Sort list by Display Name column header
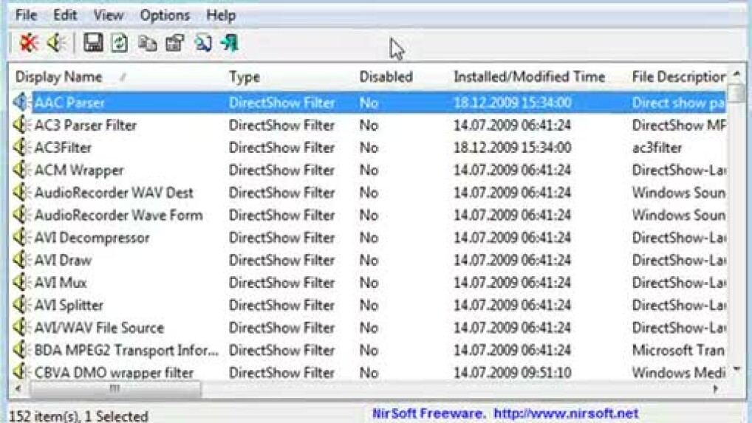The width and height of the screenshot is (752, 423). point(59,77)
